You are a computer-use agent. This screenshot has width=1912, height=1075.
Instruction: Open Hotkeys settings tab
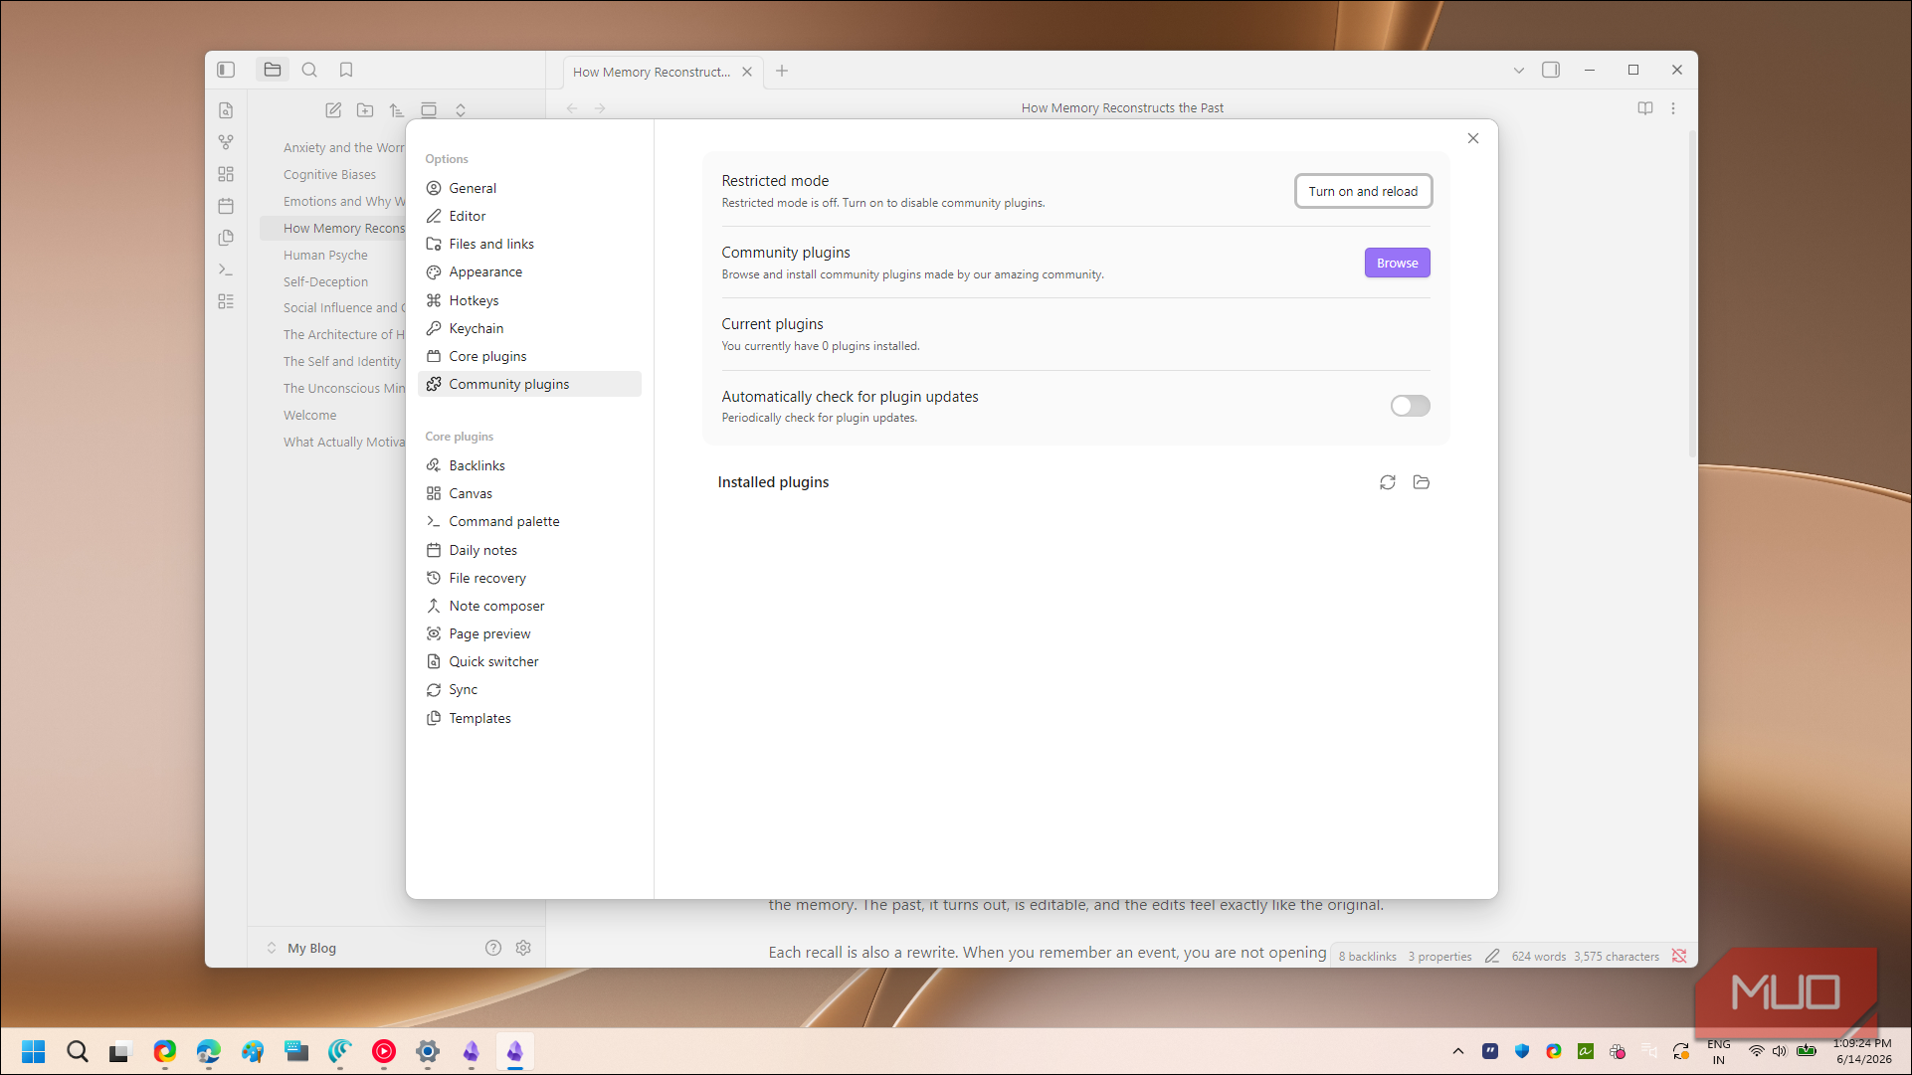pyautogui.click(x=529, y=300)
